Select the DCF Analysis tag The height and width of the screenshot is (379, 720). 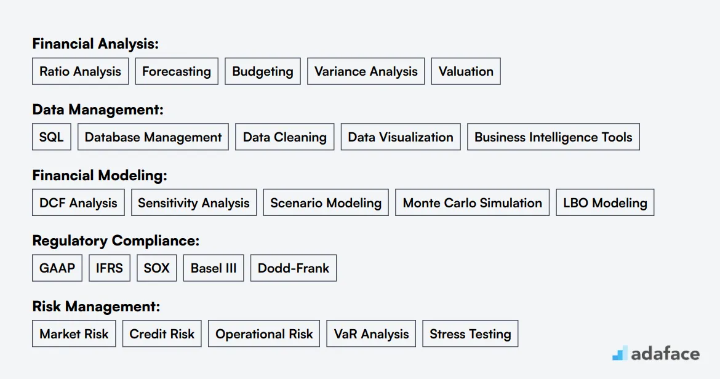pos(78,202)
